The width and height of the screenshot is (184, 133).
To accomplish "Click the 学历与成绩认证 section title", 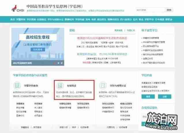I will coord(118,86).
